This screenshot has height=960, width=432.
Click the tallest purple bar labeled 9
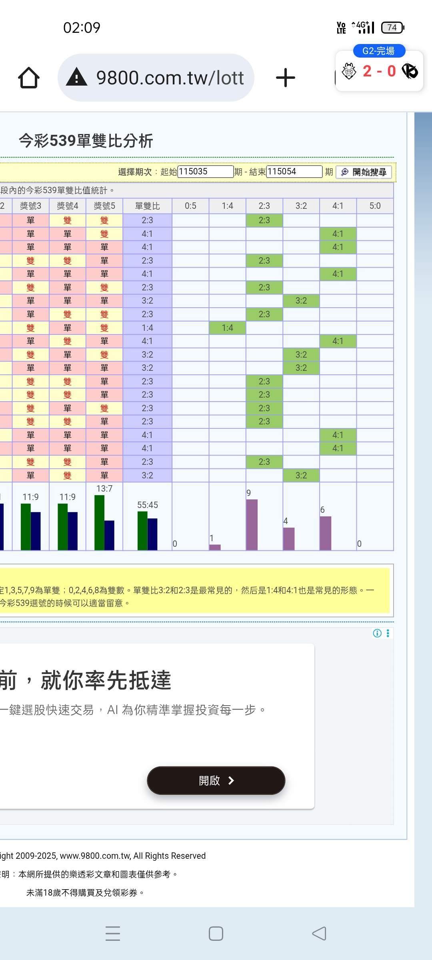pyautogui.click(x=252, y=524)
